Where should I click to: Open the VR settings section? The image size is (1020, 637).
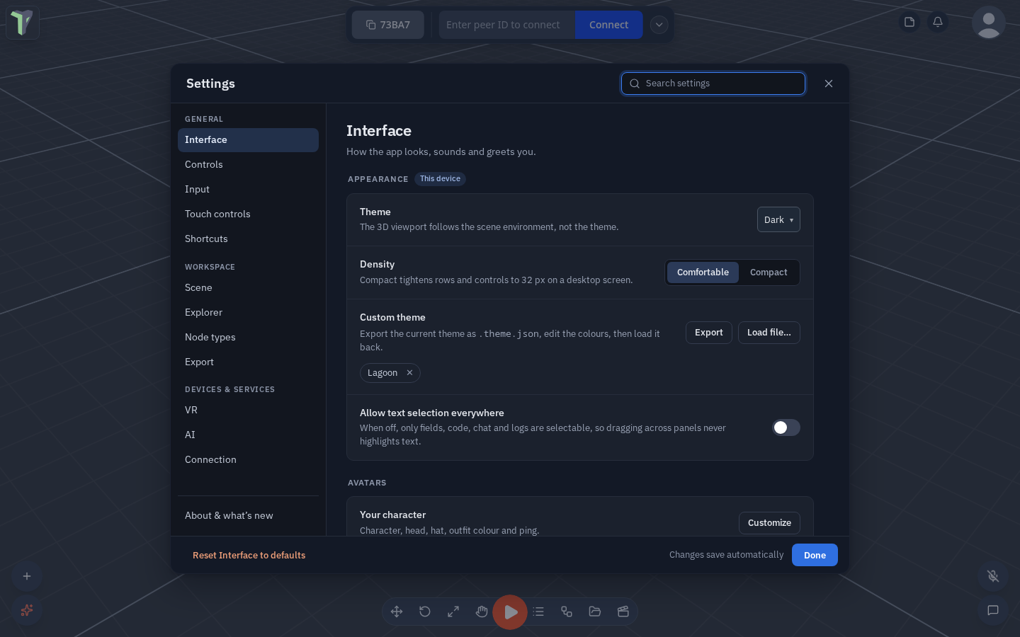coord(248,411)
